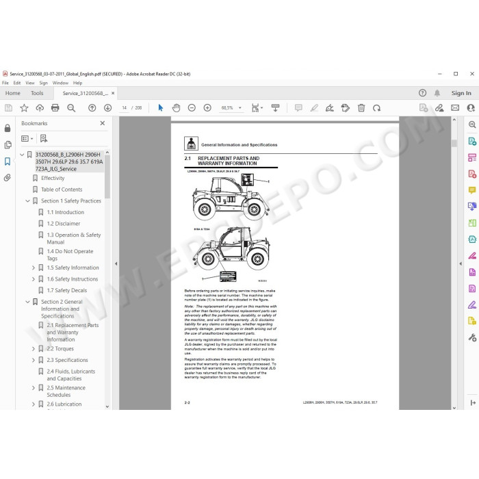Expand 1.6 Safety Instructions bookmark
The image size is (479, 479).
click(34, 279)
